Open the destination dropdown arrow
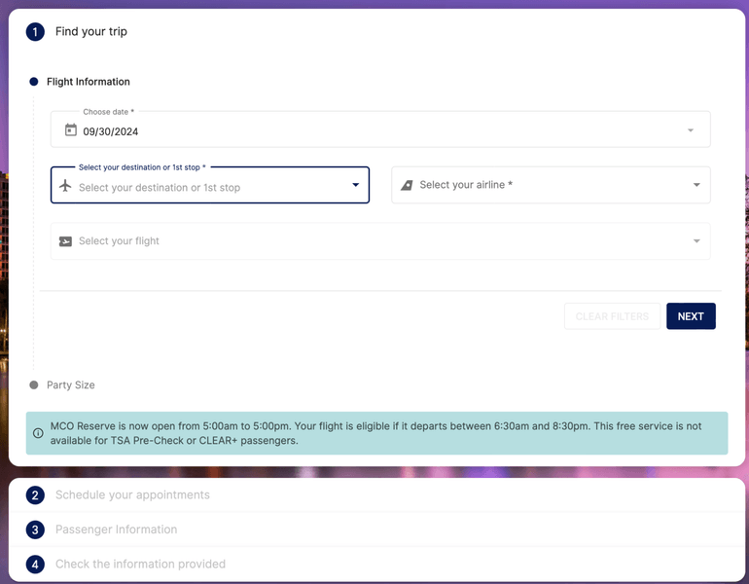 355,185
